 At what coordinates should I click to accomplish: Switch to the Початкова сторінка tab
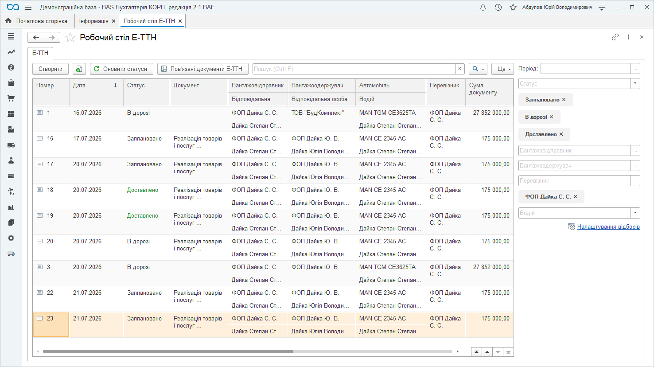(37, 21)
